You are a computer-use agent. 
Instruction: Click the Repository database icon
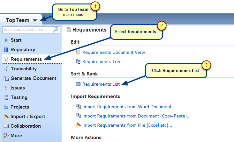[x=6, y=50]
